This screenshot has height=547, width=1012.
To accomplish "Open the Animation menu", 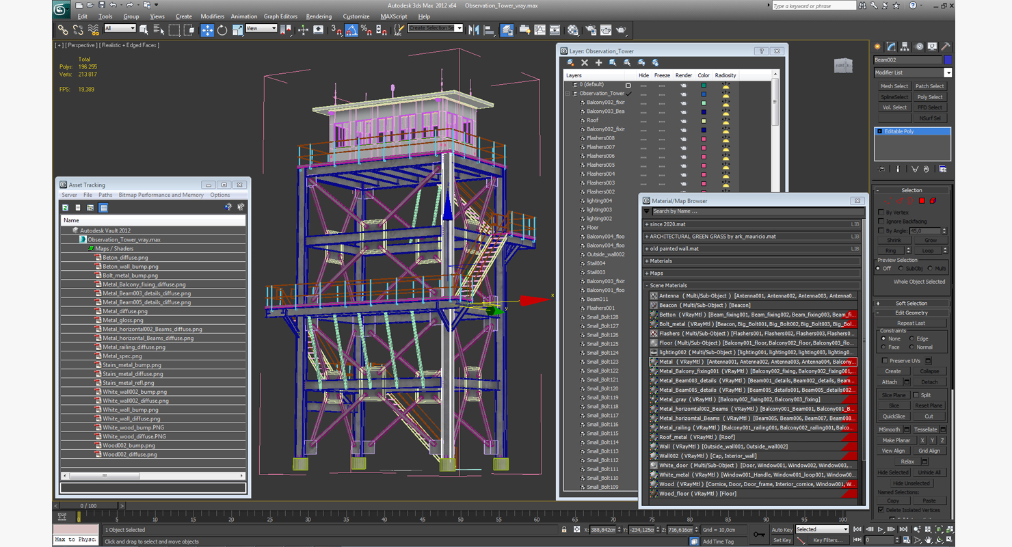I will [x=244, y=16].
